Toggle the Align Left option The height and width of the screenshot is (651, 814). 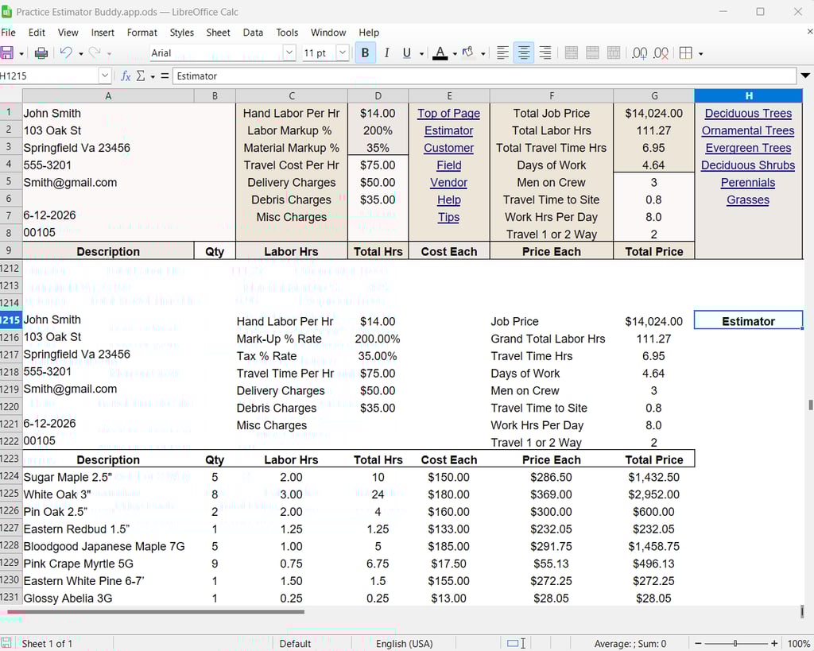point(502,52)
